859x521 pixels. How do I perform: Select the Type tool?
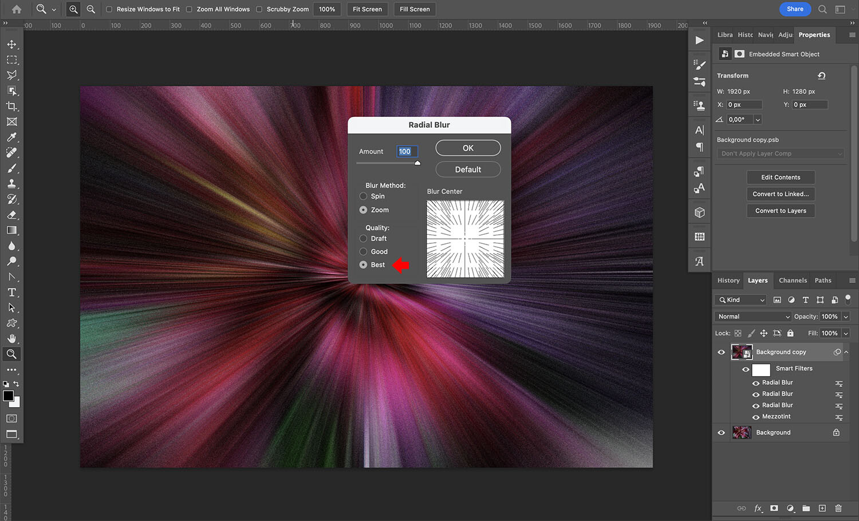click(x=11, y=292)
